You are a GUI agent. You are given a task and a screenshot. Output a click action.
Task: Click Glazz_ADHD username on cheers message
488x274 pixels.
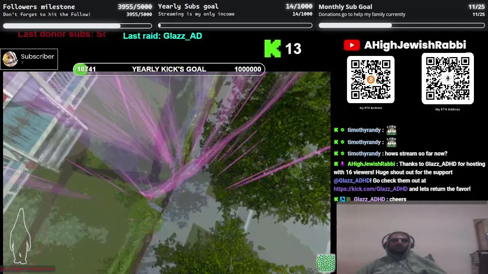click(x=369, y=199)
